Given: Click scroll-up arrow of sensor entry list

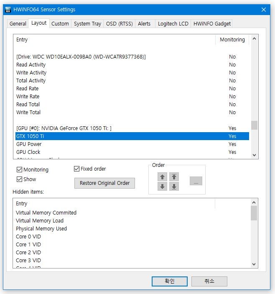Looking at the screenshot, I should point(254,39).
